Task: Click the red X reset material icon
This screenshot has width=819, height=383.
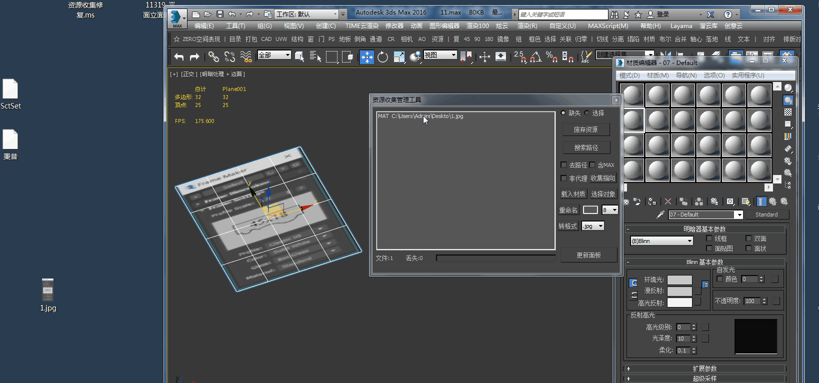Action: click(x=668, y=201)
